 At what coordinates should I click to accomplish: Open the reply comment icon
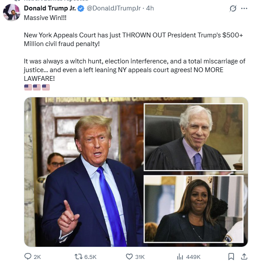point(28,256)
